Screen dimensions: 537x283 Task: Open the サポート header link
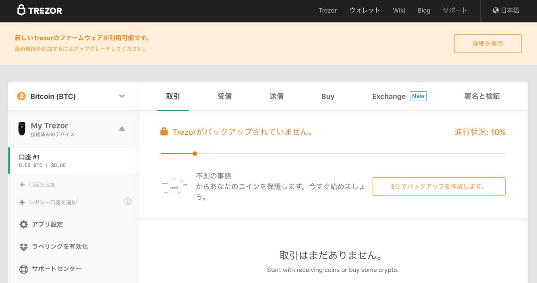455,10
